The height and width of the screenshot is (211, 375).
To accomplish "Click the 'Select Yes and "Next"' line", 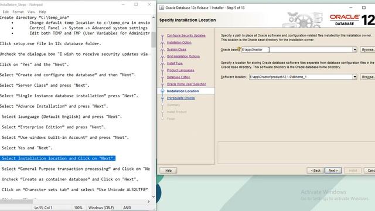I will pos(27,148).
